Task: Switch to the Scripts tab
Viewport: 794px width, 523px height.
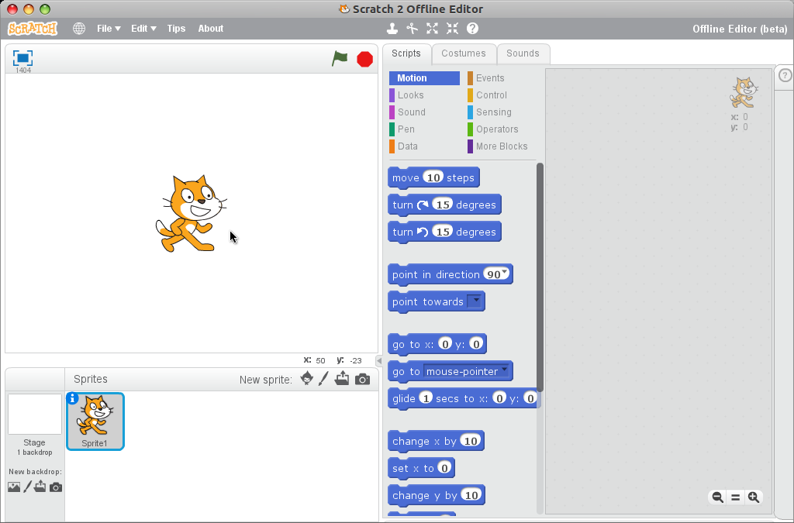Action: [406, 53]
